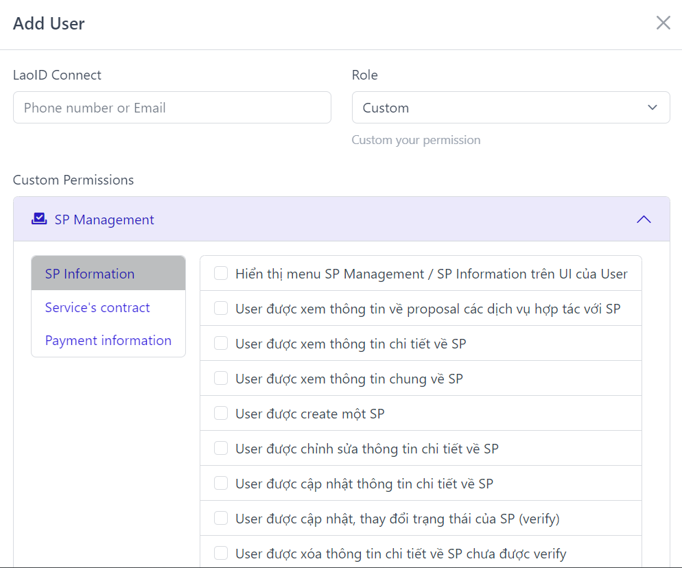This screenshot has height=568, width=682.
Task: Tick 'xem thông tin chi tiết về SP'
Action: (x=221, y=343)
